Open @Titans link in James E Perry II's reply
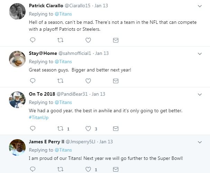 pyautogui.click(x=63, y=150)
